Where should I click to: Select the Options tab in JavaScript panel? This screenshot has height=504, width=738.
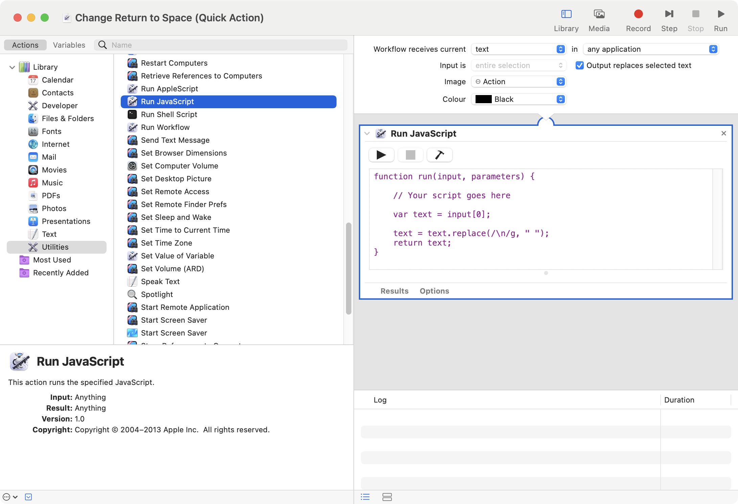pyautogui.click(x=435, y=291)
